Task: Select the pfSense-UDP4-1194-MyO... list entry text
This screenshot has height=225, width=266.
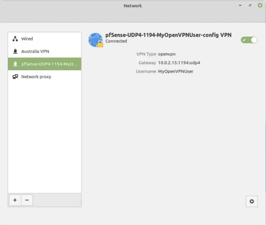Action: click(49, 64)
